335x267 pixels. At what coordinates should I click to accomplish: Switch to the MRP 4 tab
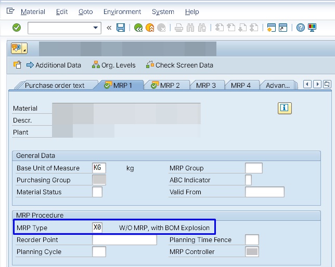pos(241,85)
